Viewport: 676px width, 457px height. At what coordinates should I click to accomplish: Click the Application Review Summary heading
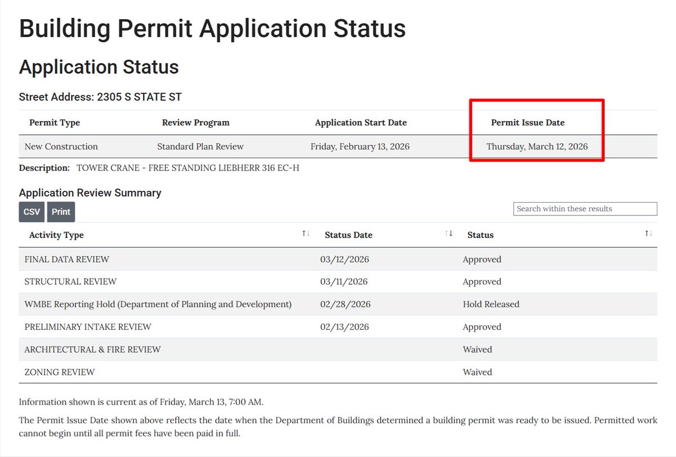click(x=90, y=193)
